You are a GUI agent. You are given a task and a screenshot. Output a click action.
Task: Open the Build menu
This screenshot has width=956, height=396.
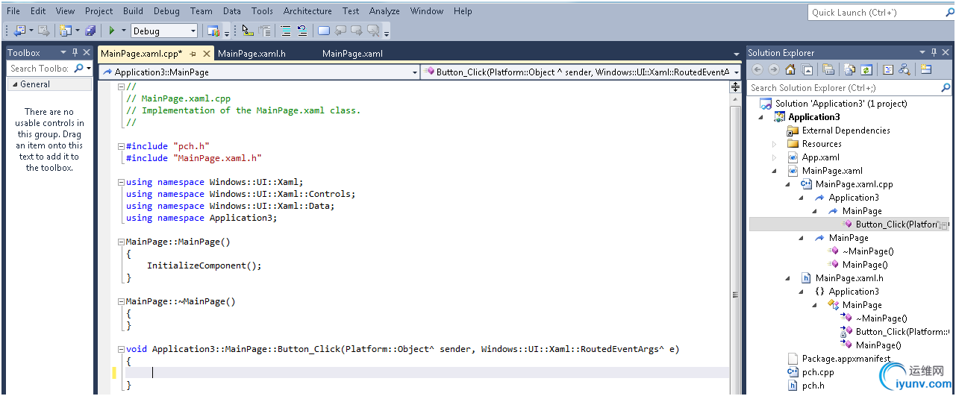[133, 11]
